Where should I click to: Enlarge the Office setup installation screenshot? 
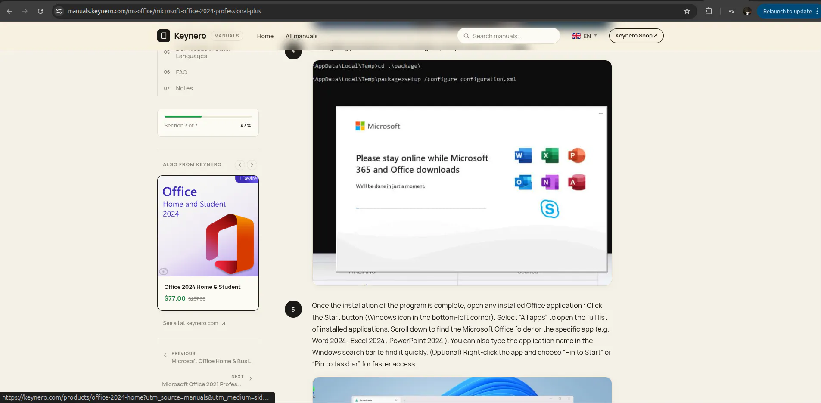click(x=462, y=173)
